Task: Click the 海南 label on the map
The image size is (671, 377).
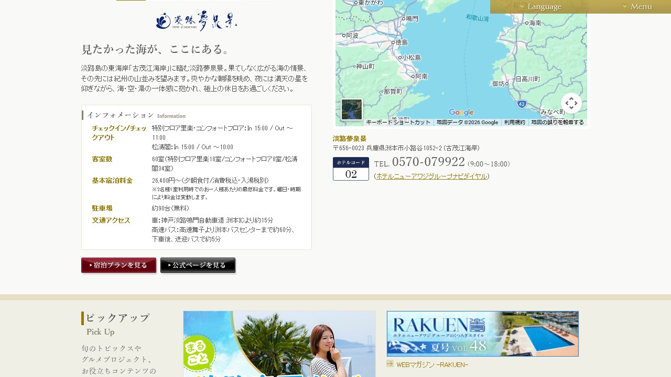Action: [x=535, y=23]
